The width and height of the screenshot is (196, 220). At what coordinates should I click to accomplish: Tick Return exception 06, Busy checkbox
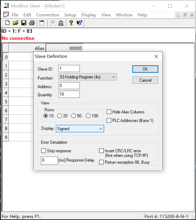click(101, 162)
